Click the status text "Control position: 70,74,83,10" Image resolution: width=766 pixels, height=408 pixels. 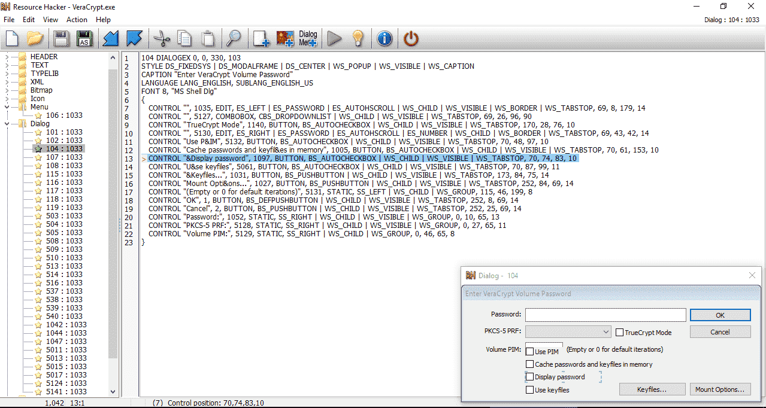point(216,403)
